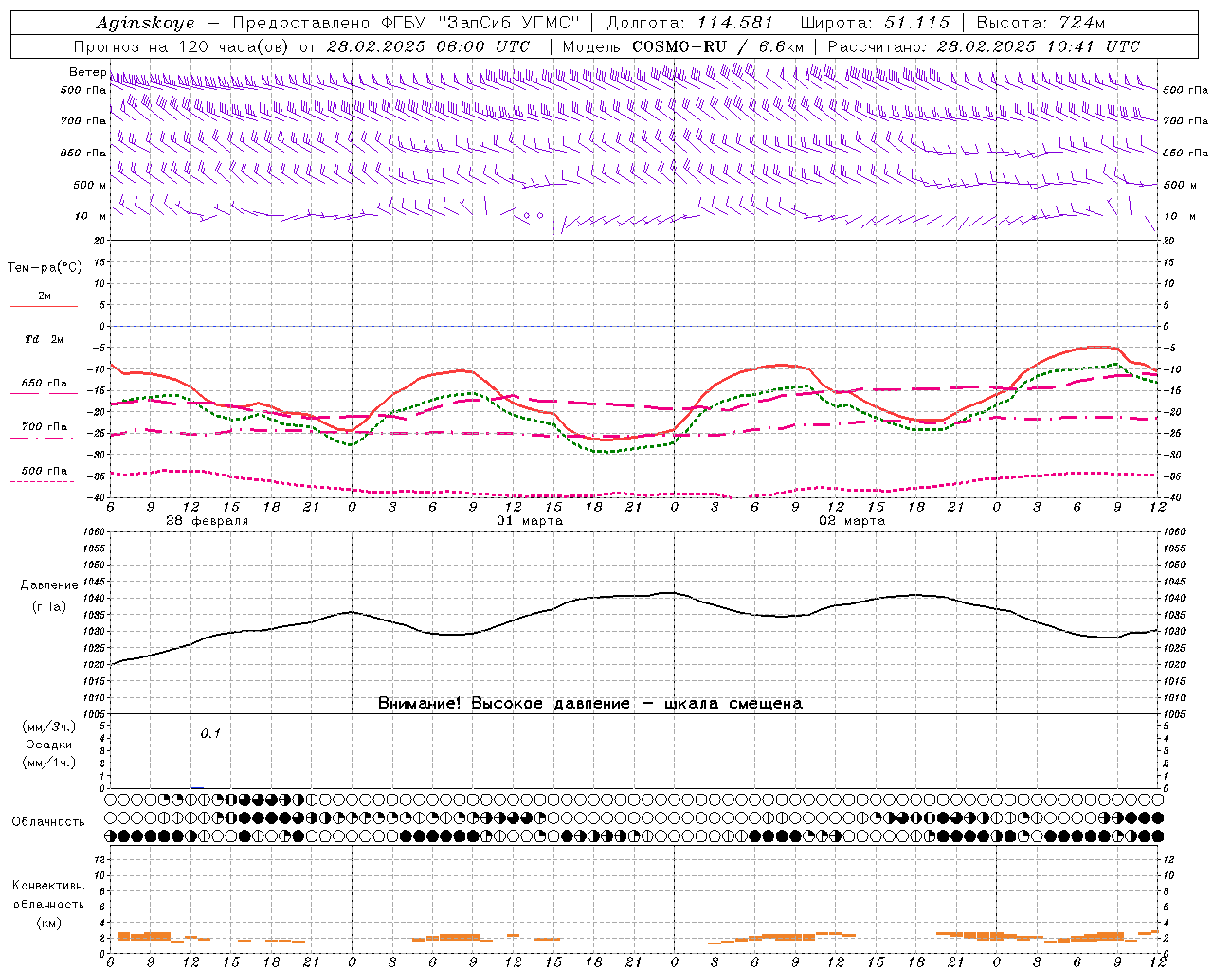
Task: Click "Рассчитано: 28.02.2025 10:41 UTC" timestamp
Action: (984, 46)
